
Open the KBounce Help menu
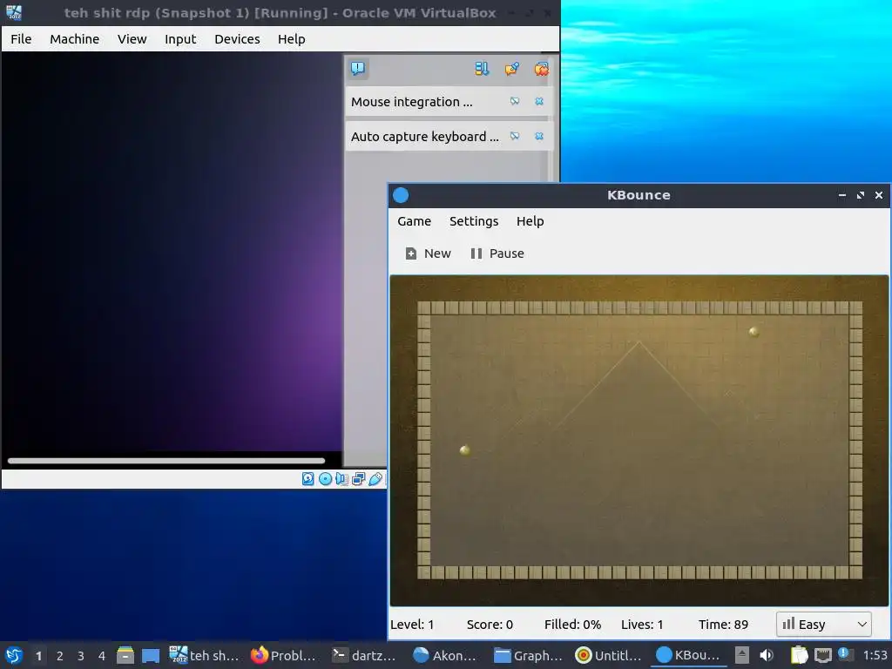pos(530,221)
